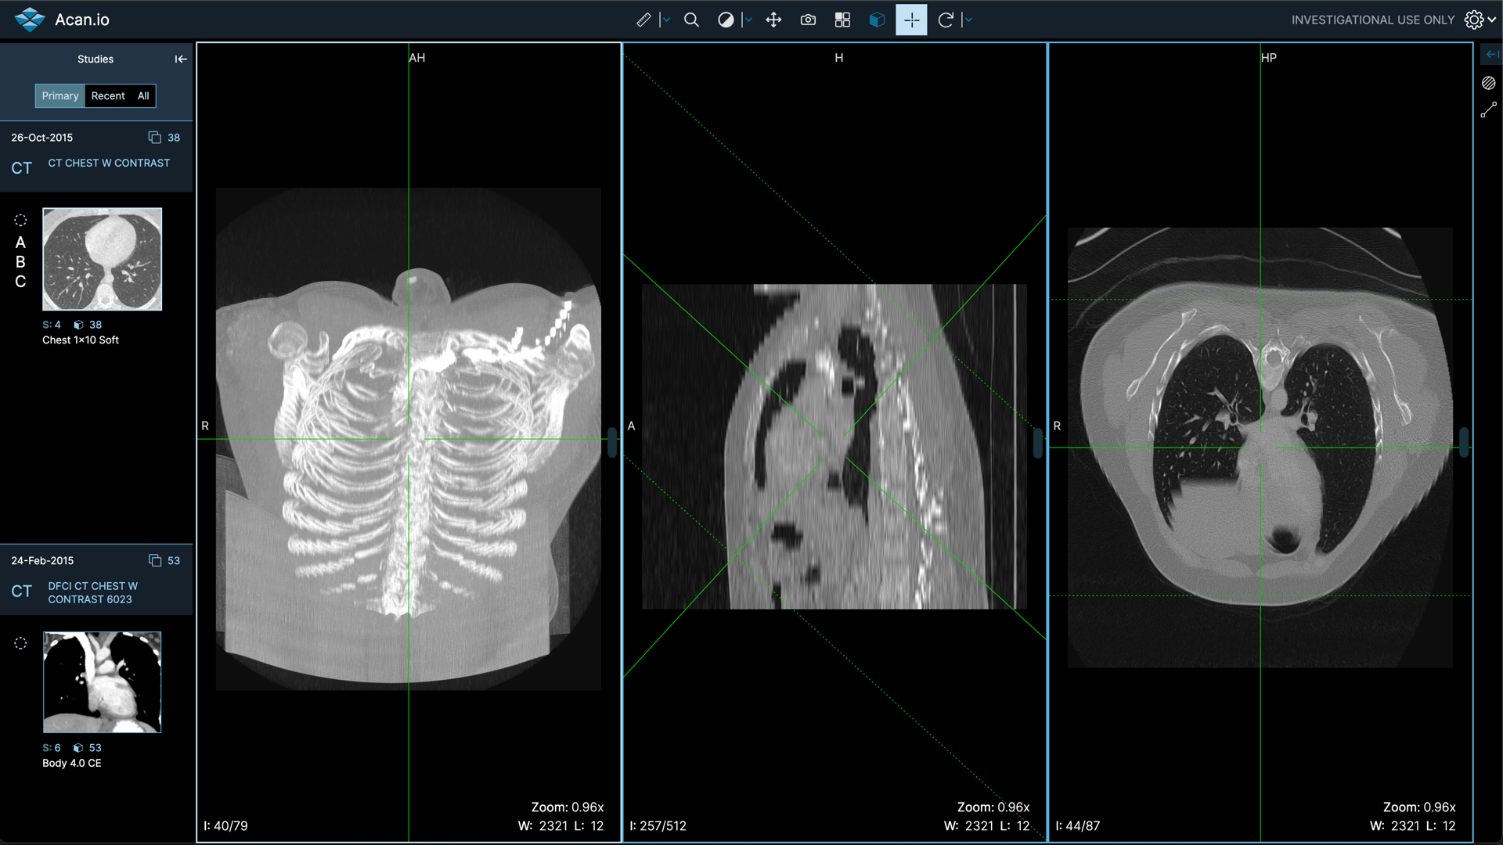This screenshot has width=1503, height=845.
Task: Toggle the circle next to Body 4.0 CE
Action: pyautogui.click(x=20, y=643)
